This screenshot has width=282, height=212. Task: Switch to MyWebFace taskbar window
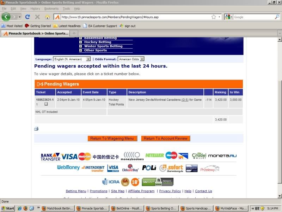pyautogui.click(x=231, y=208)
